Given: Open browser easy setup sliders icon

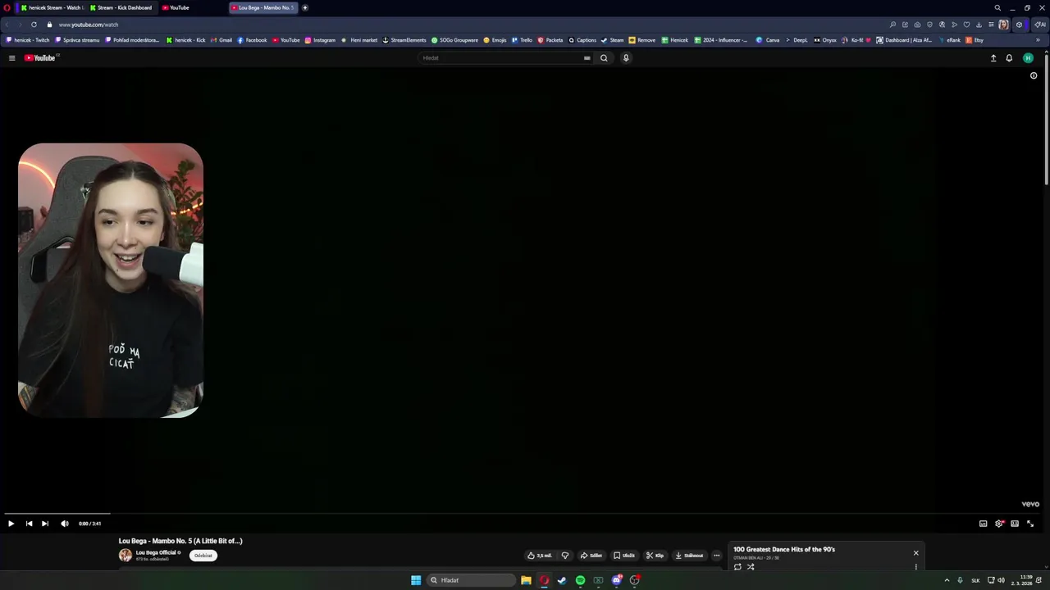Looking at the screenshot, I should tap(991, 25).
